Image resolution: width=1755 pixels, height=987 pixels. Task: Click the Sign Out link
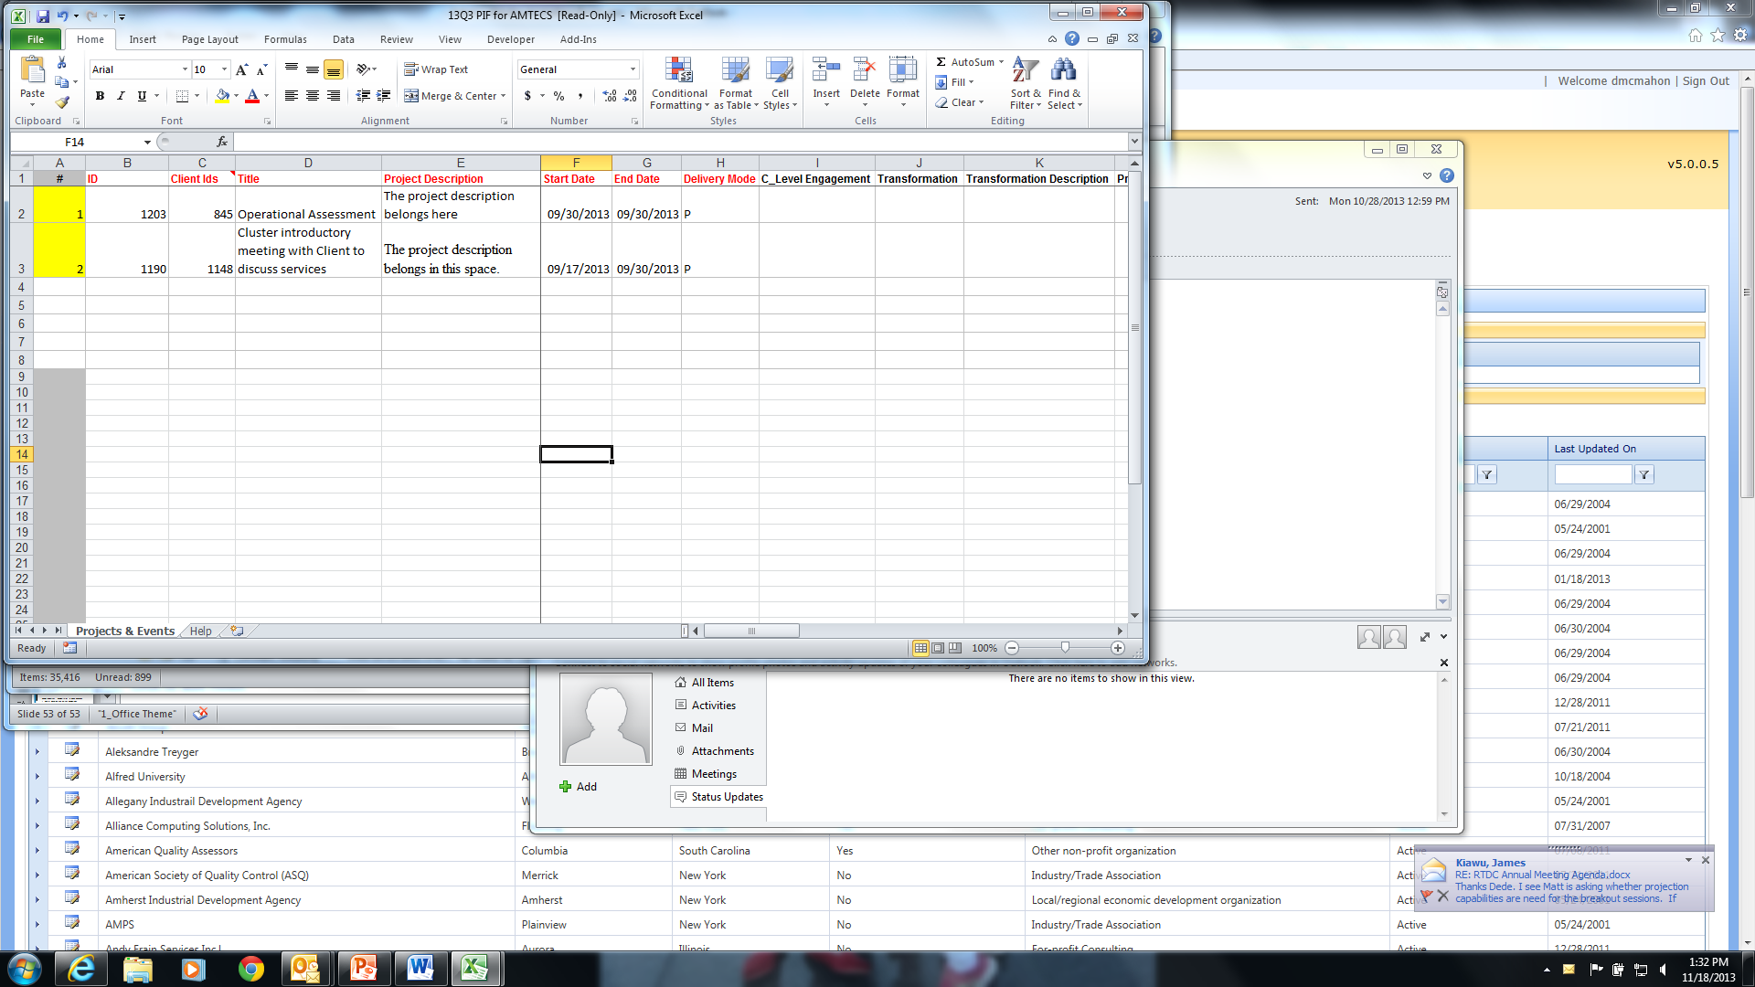(1706, 80)
